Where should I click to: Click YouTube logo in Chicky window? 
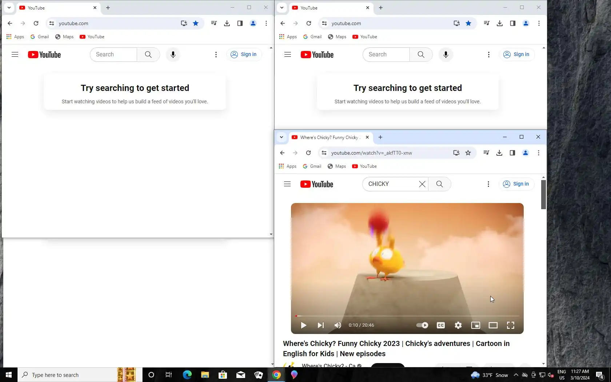click(317, 184)
